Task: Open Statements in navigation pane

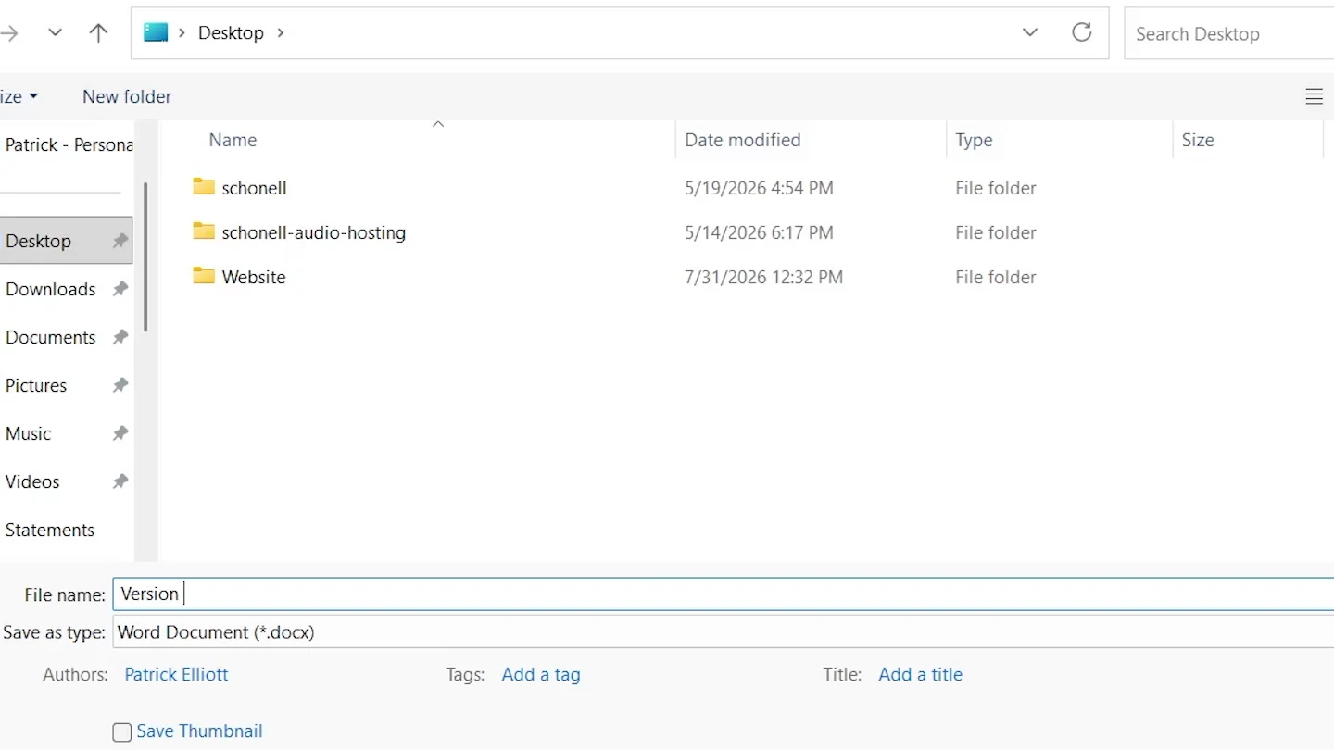Action: point(50,530)
